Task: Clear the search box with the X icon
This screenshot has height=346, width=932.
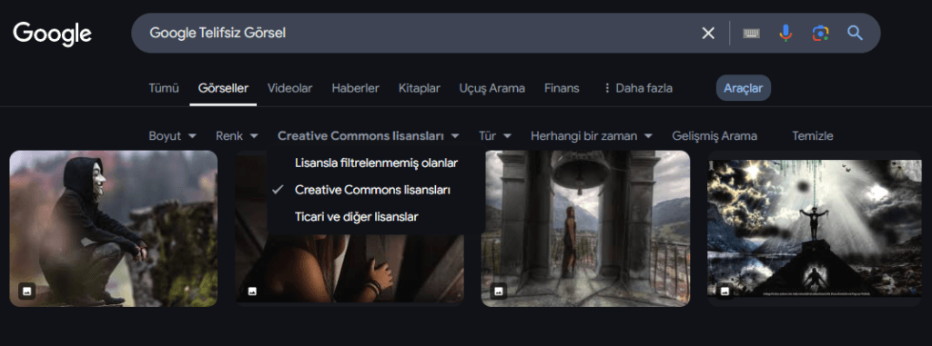Action: [708, 34]
